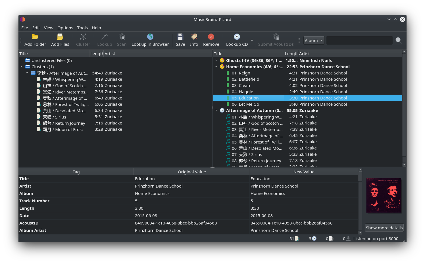The image size is (425, 264).
Task: Click the AcoustID new value cell
Action: click(304, 223)
